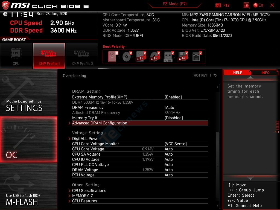Select the network boot priority device
Screen dimensions: 280x210
pos(197,57)
